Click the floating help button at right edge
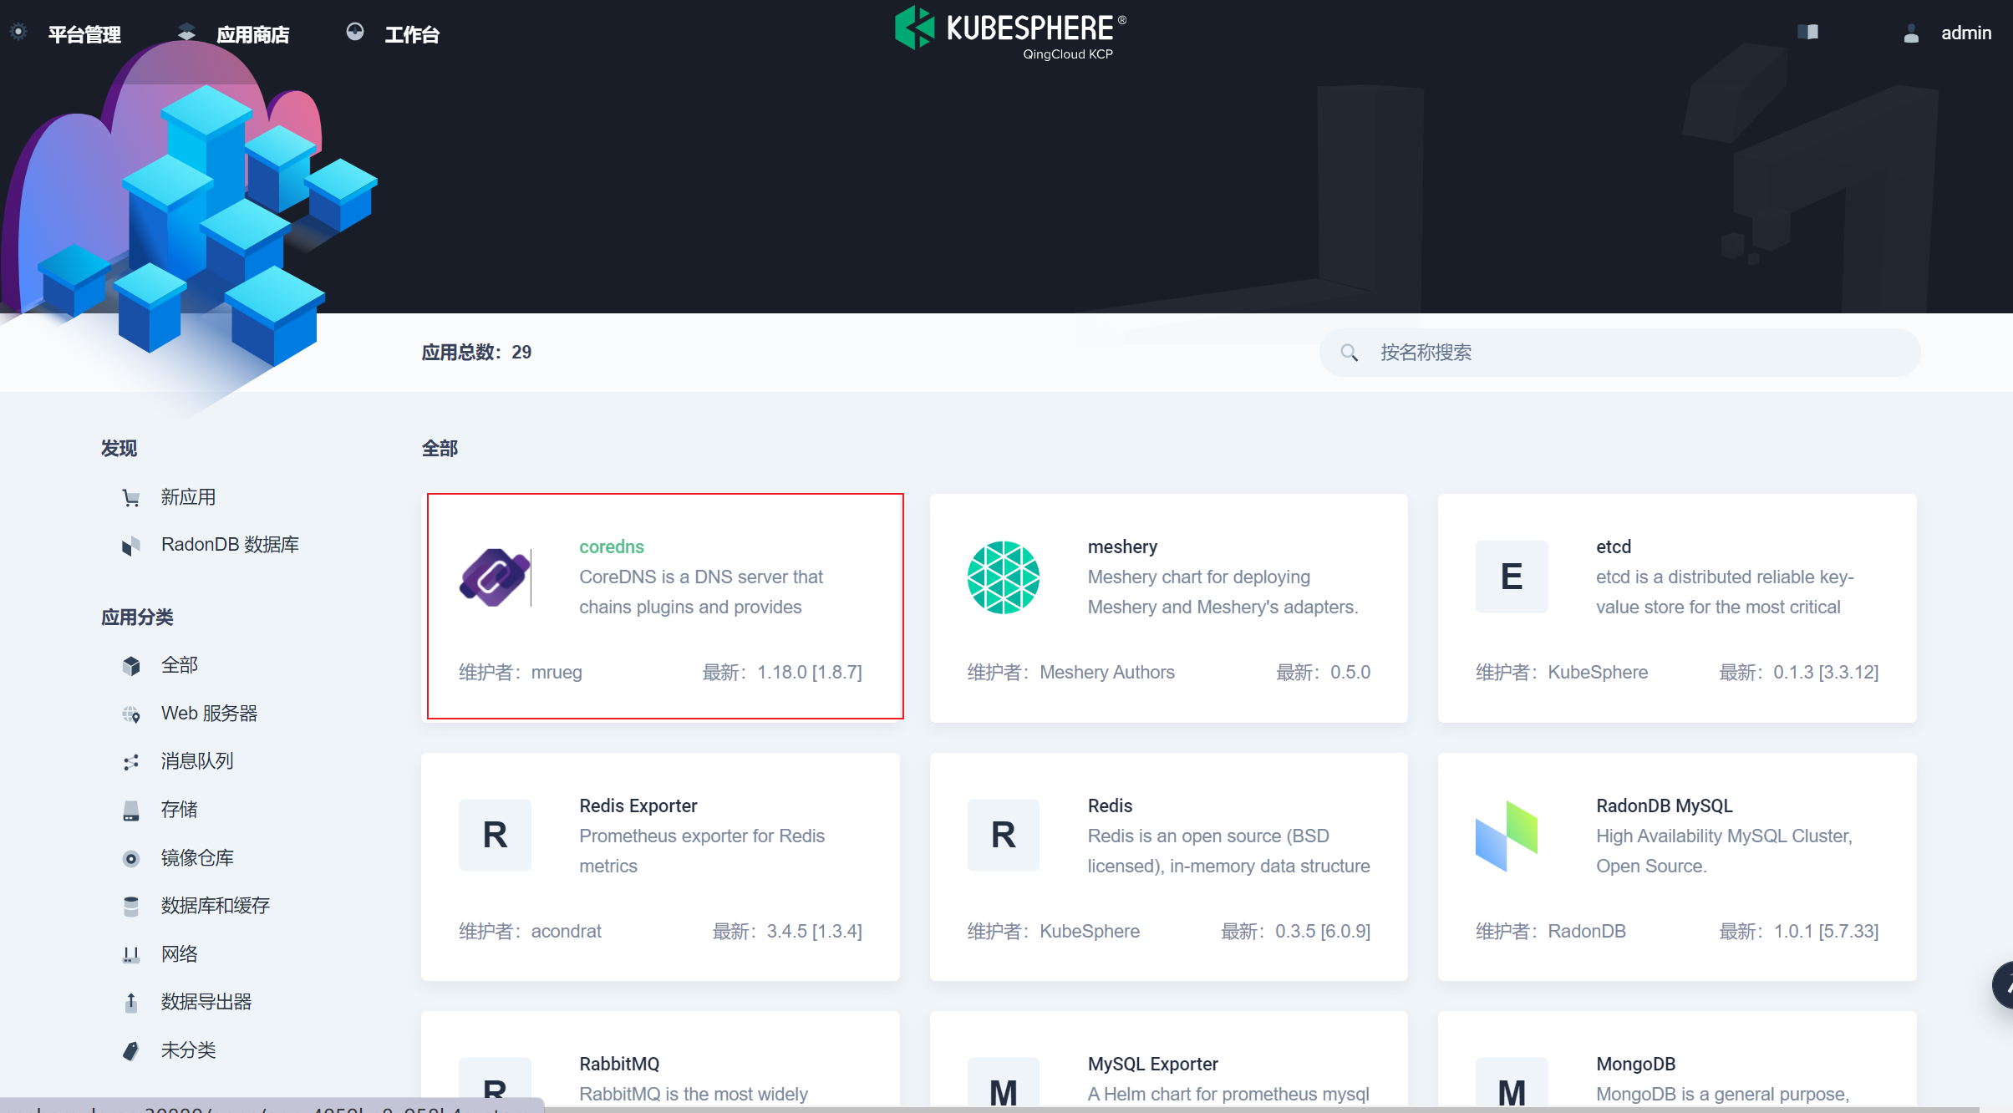The width and height of the screenshot is (2013, 1113). 2003,985
